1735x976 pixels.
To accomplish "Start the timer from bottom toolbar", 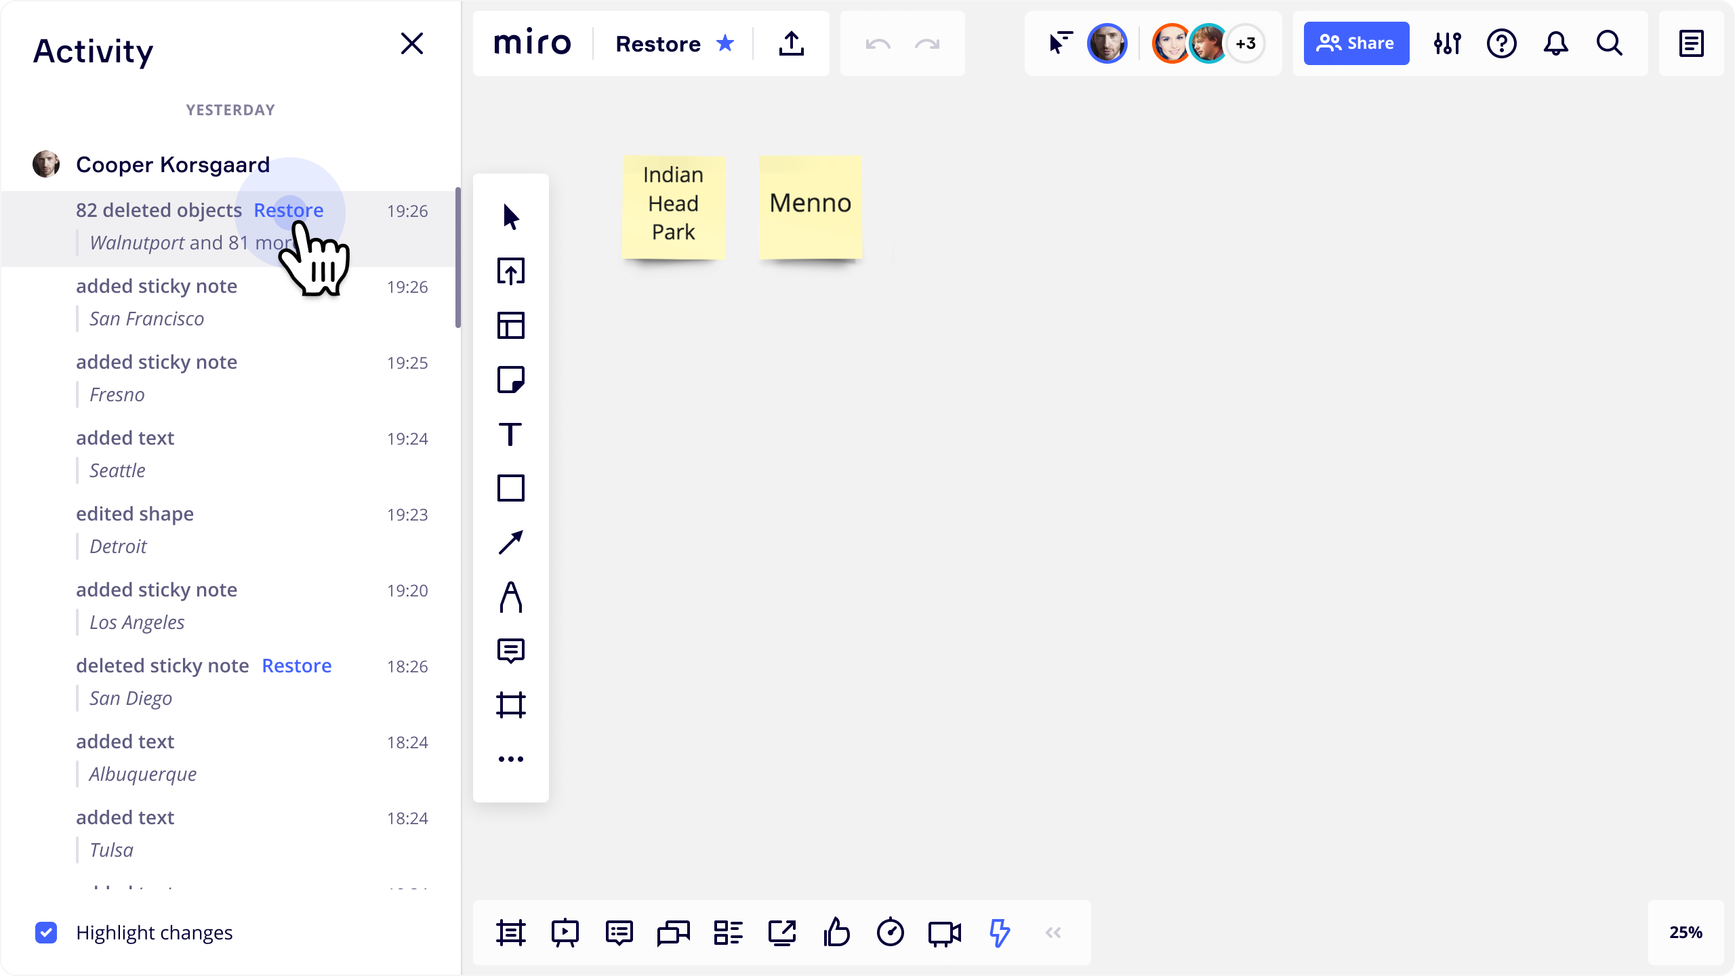I will (x=891, y=933).
